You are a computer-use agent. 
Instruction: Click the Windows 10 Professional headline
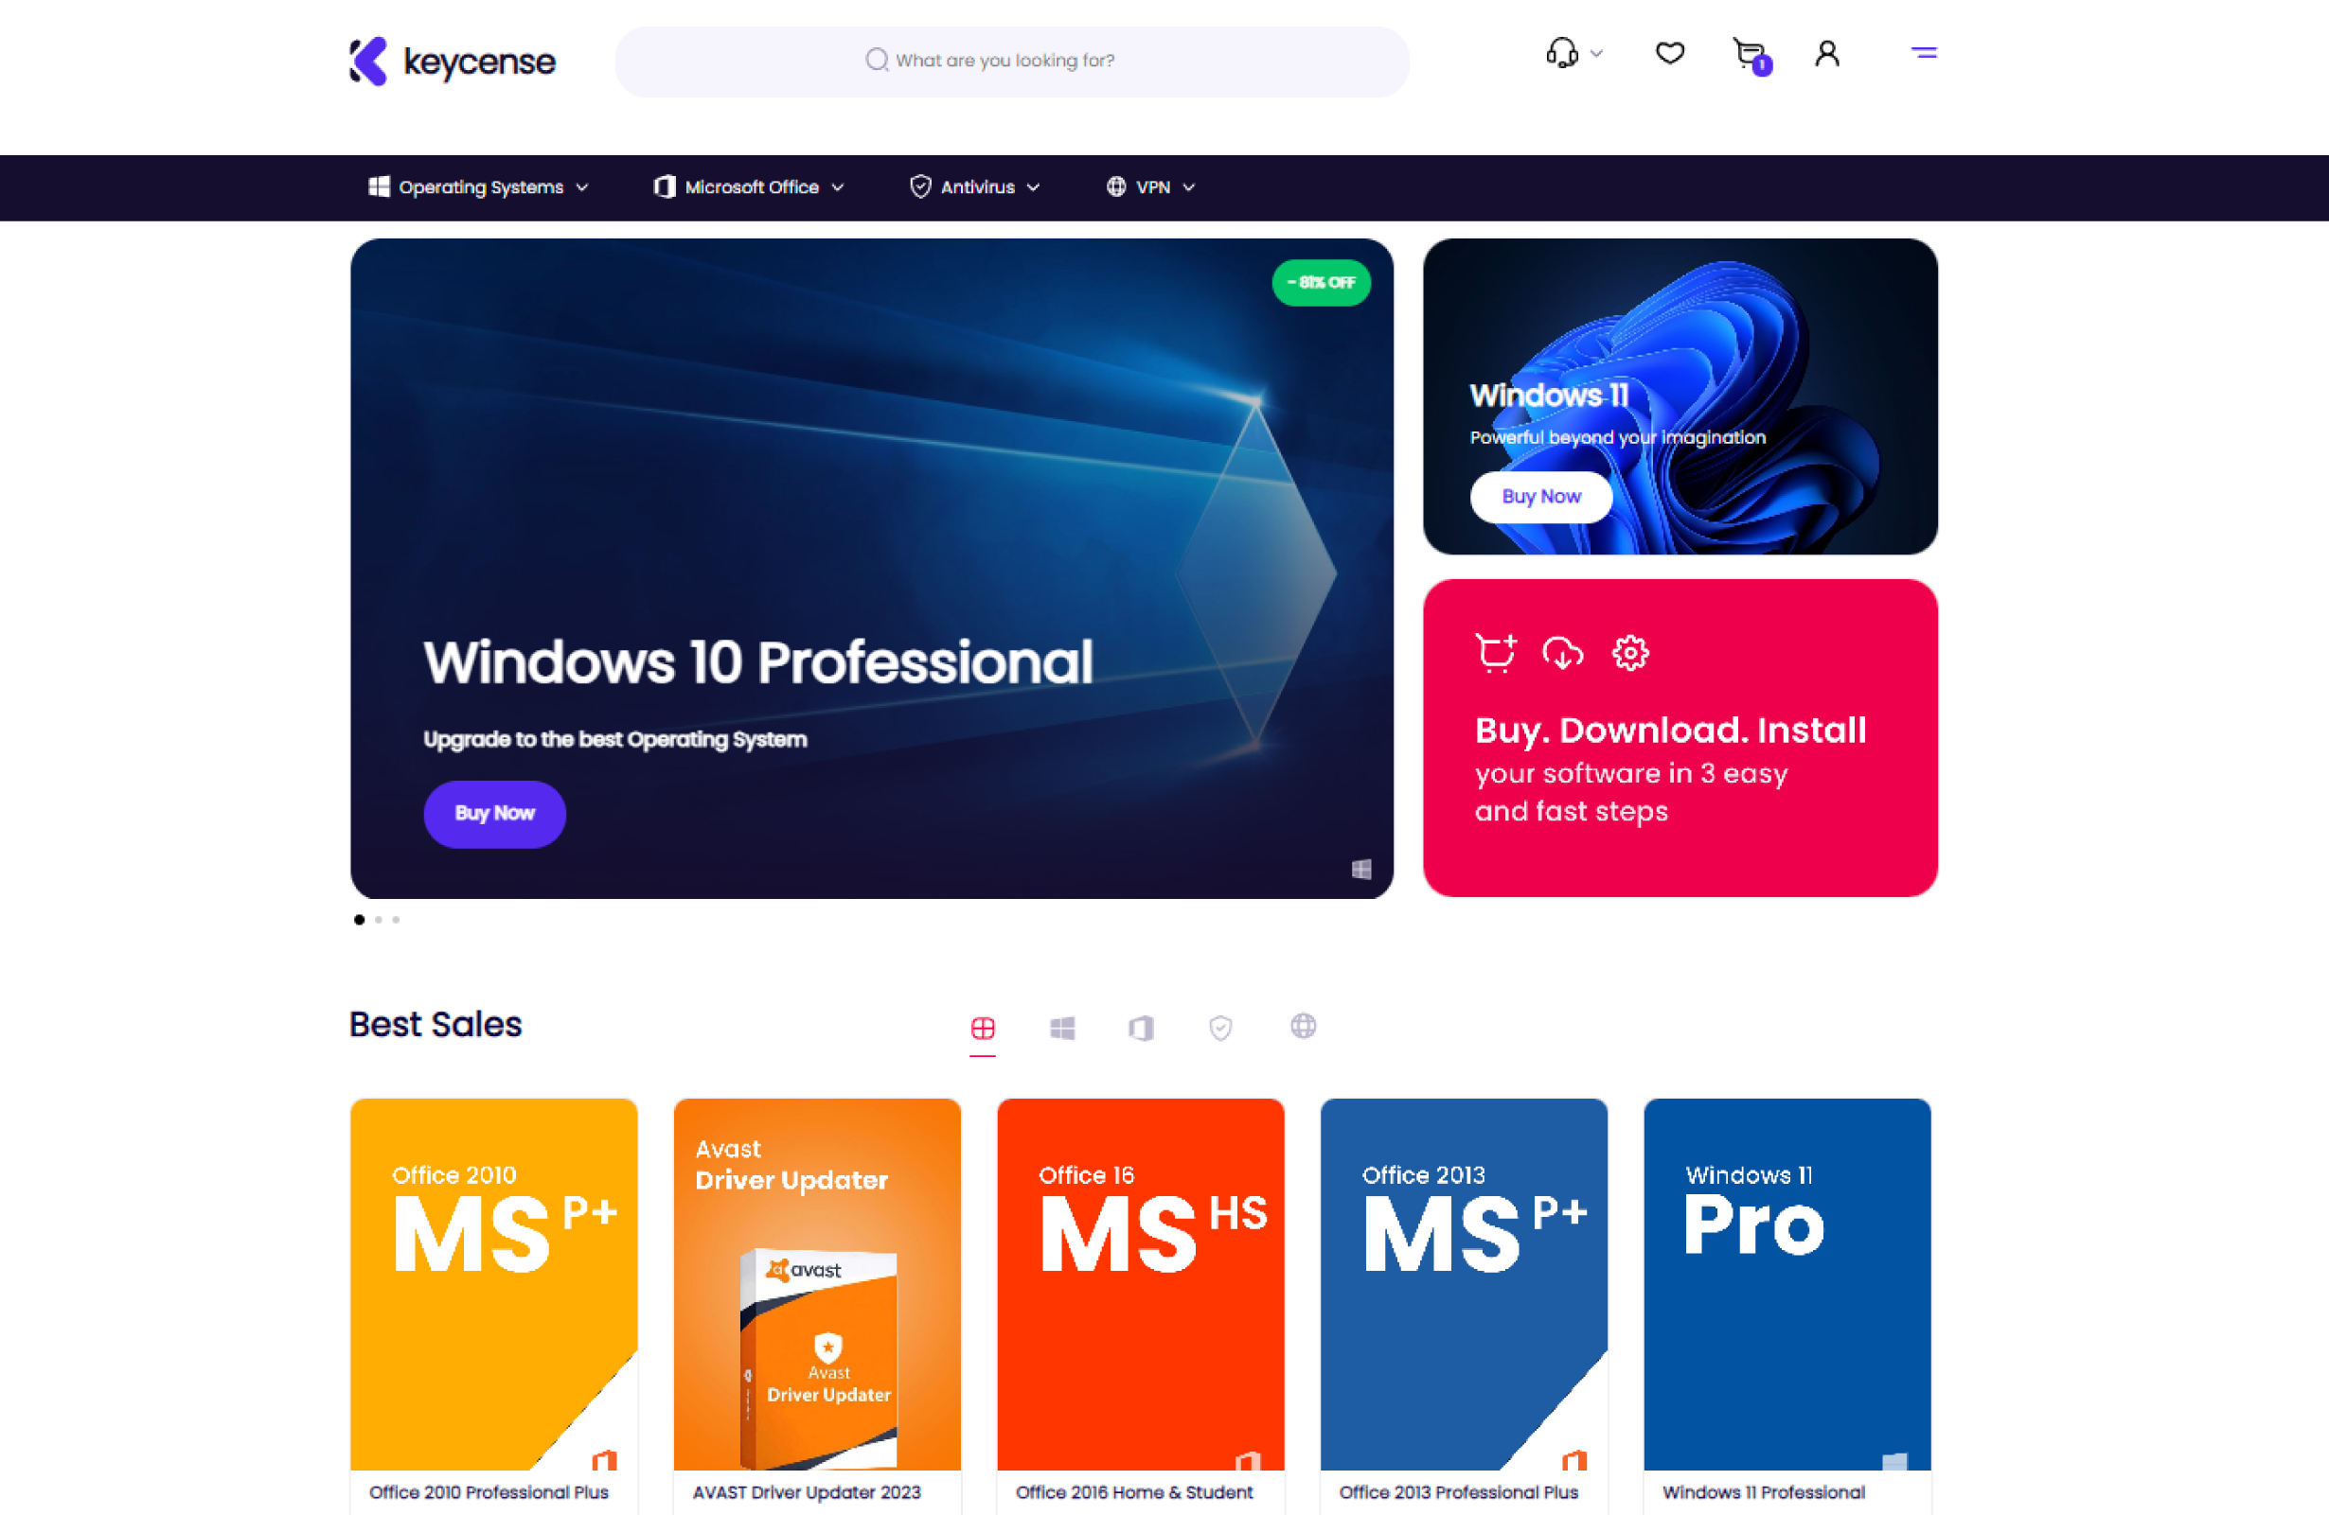tap(758, 662)
